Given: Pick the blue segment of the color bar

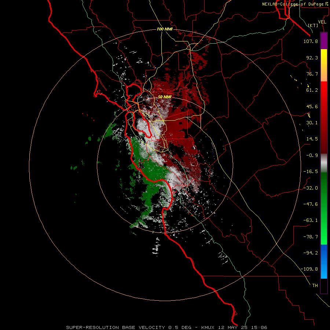Looking at the screenshot, I should point(324,261).
